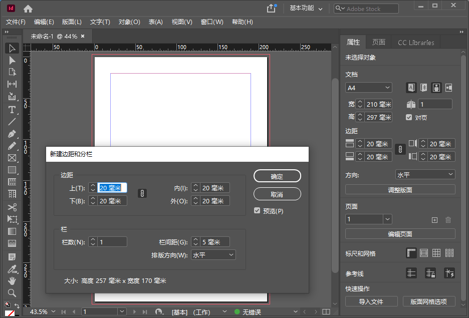The width and height of the screenshot is (469, 318).
Task: Select the Gradient Swatch tool
Action: pyautogui.click(x=12, y=231)
